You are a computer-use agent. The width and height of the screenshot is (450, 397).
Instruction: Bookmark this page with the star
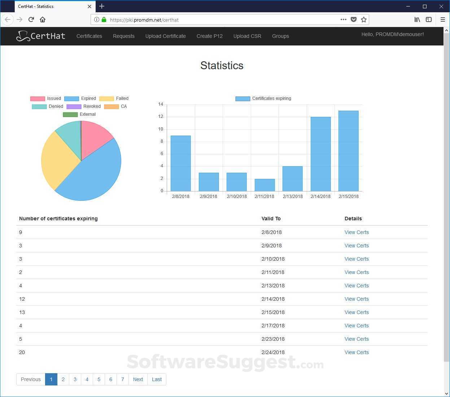(x=364, y=20)
